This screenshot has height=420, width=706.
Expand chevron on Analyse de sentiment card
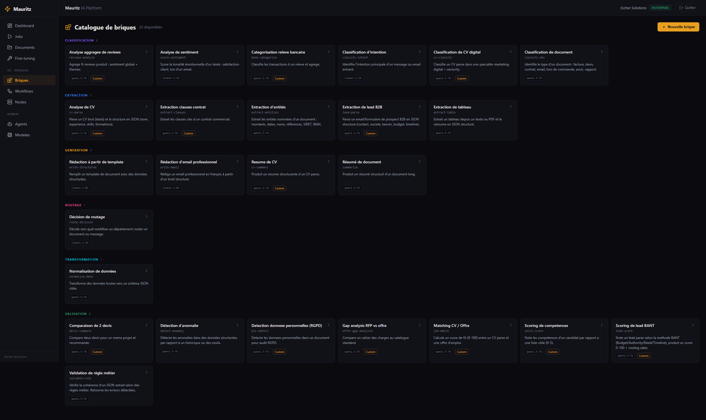[x=237, y=52]
